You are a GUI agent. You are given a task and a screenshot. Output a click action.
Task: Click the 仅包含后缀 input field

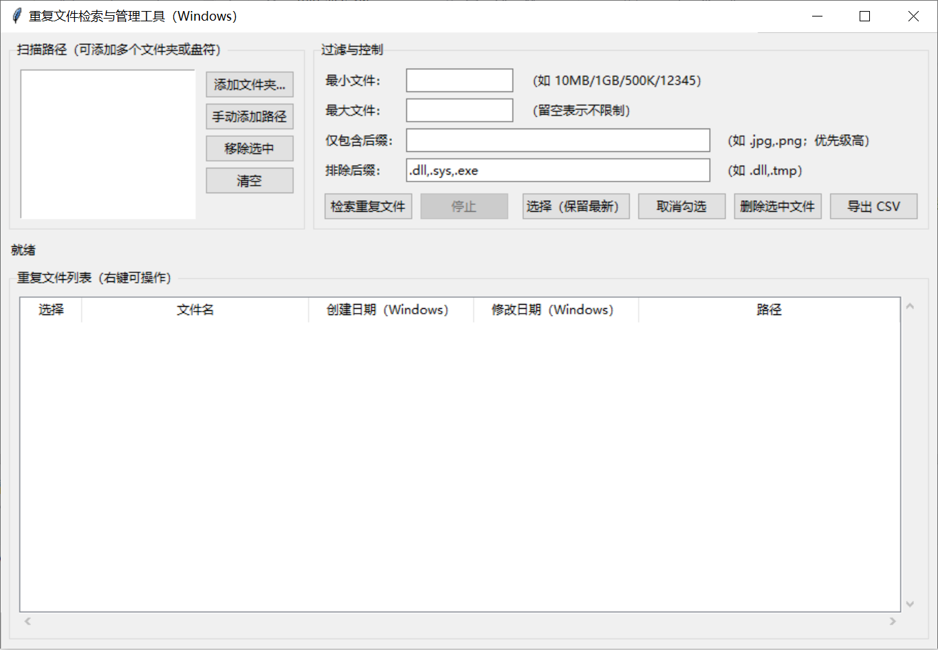tap(557, 140)
